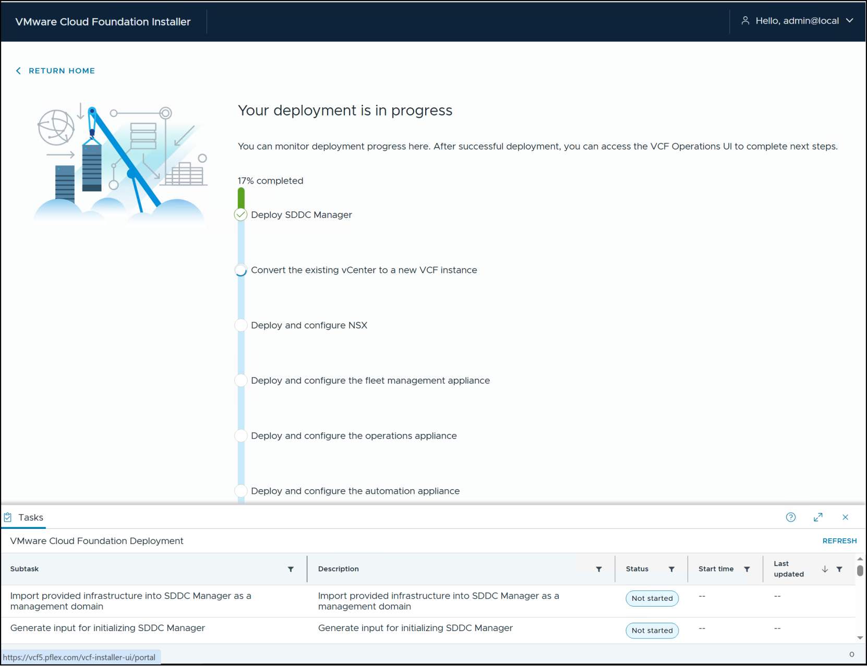This screenshot has width=867, height=666.
Task: Select the Import provided infrastructure subtask
Action: 130,601
